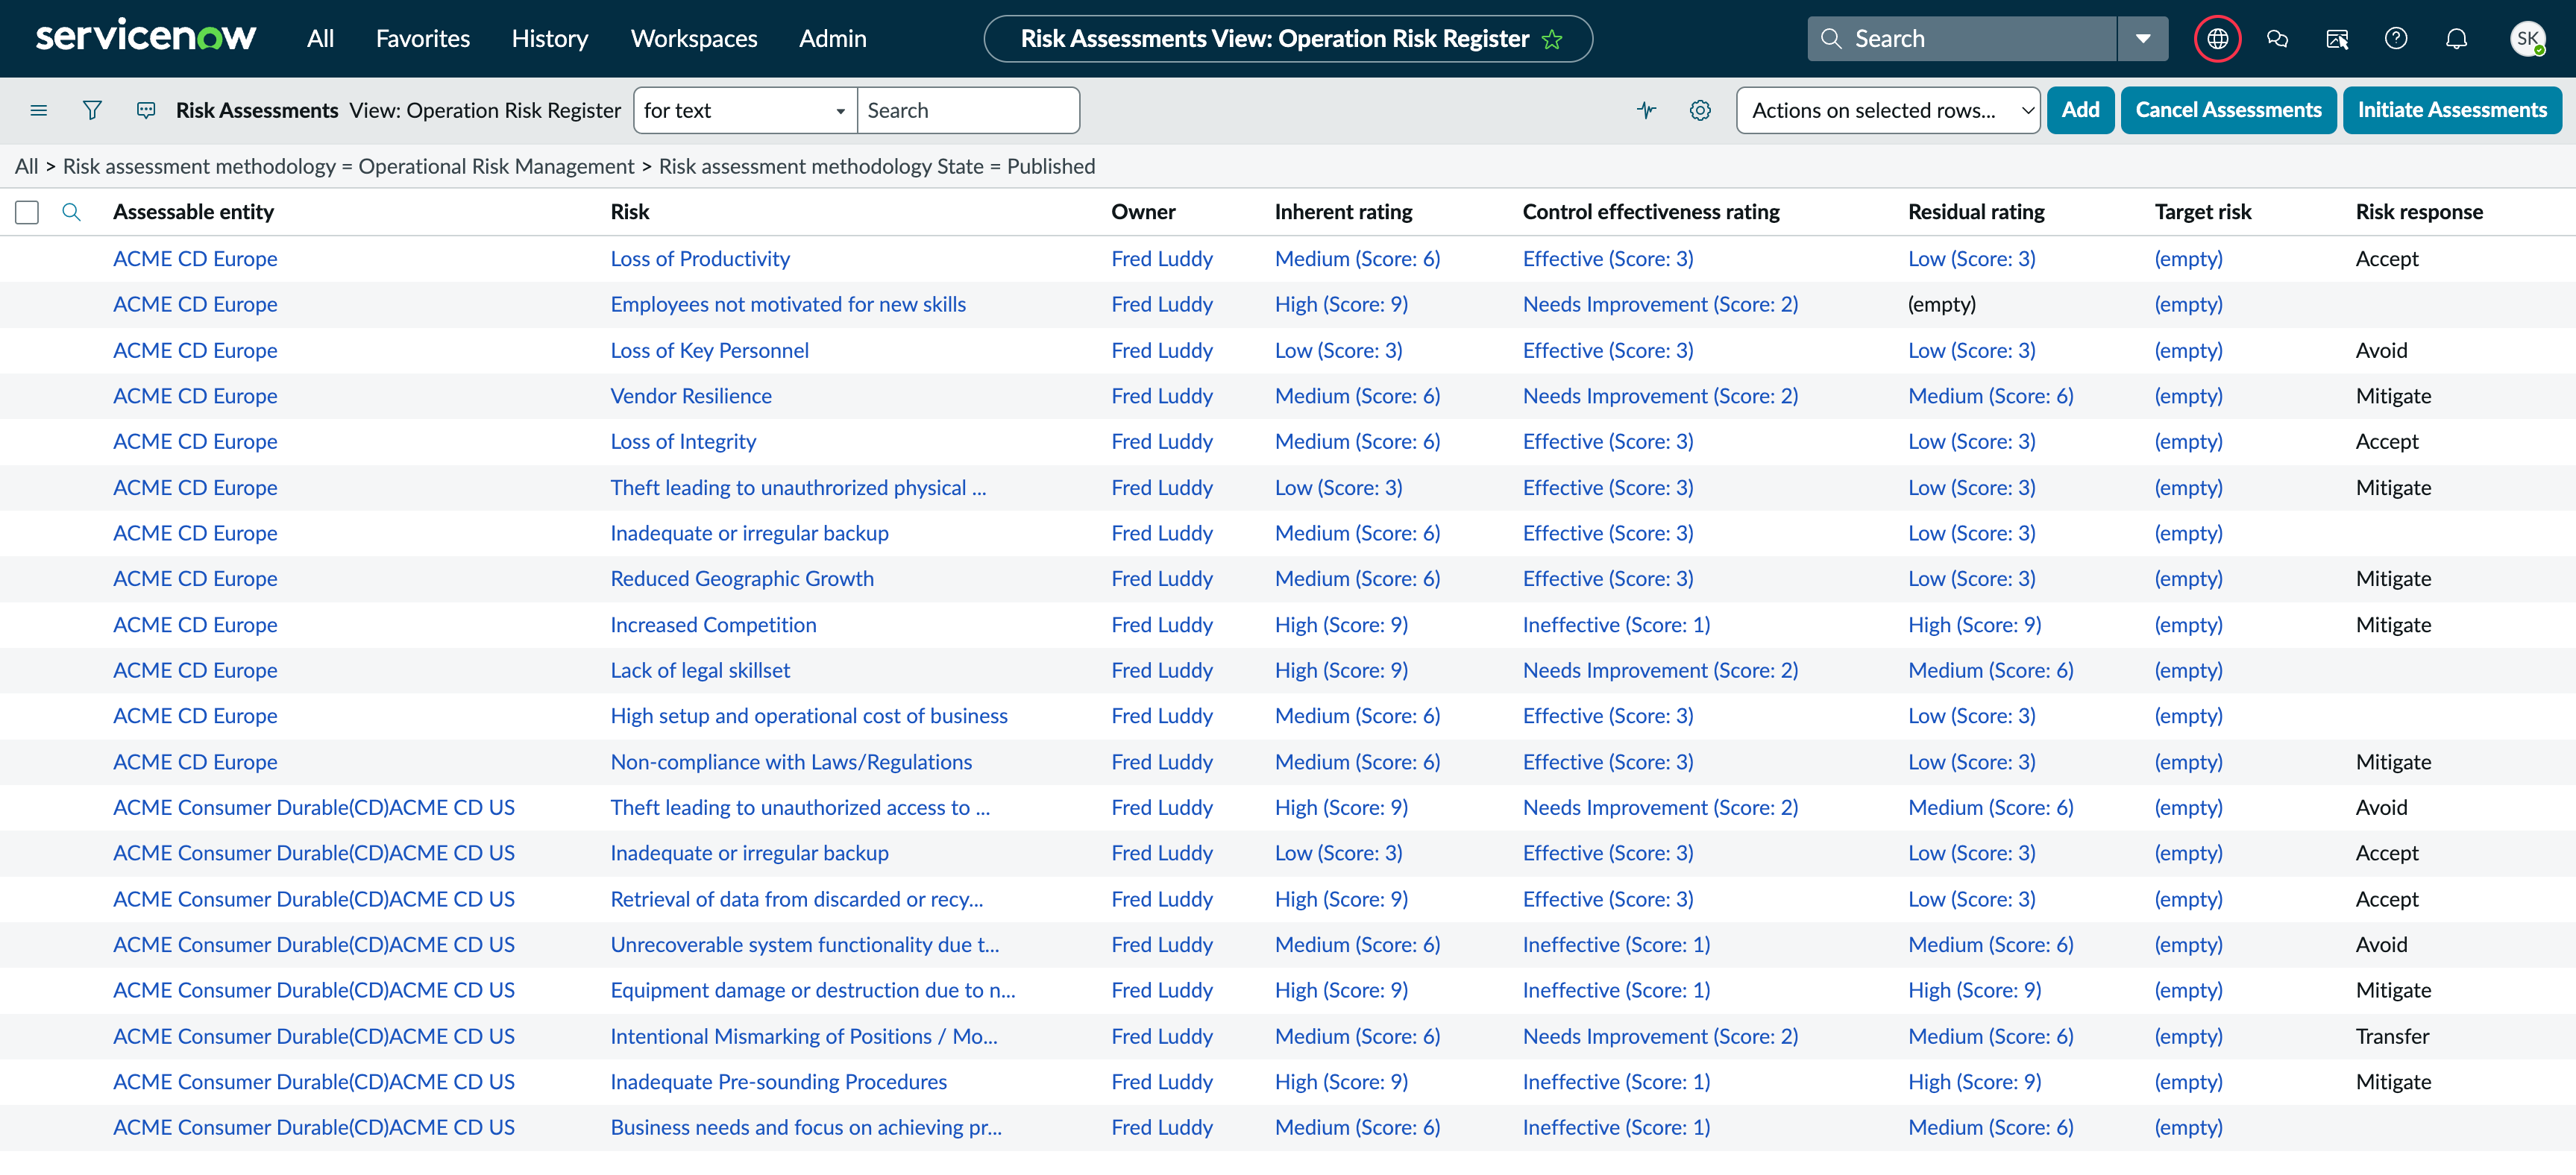Click the global search magnifier icon
The height and width of the screenshot is (1175, 2576).
(x=1831, y=38)
